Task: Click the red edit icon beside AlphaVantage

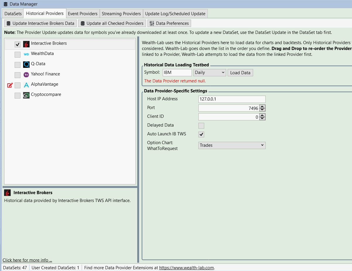Action: (10, 85)
